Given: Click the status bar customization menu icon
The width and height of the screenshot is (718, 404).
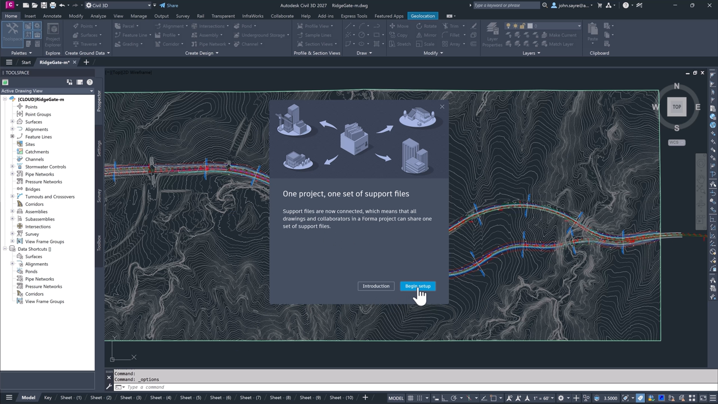Looking at the screenshot, I should (714, 398).
